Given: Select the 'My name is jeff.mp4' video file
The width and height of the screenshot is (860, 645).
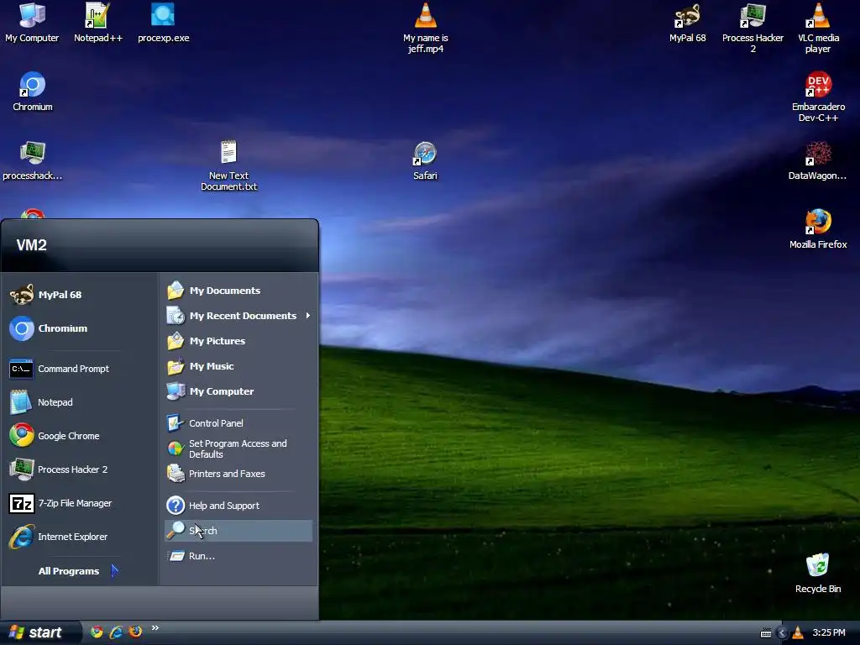Looking at the screenshot, I should (x=426, y=28).
